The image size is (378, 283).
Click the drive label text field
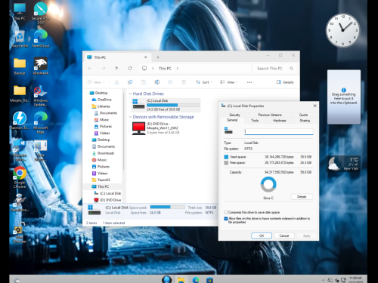tap(279, 131)
